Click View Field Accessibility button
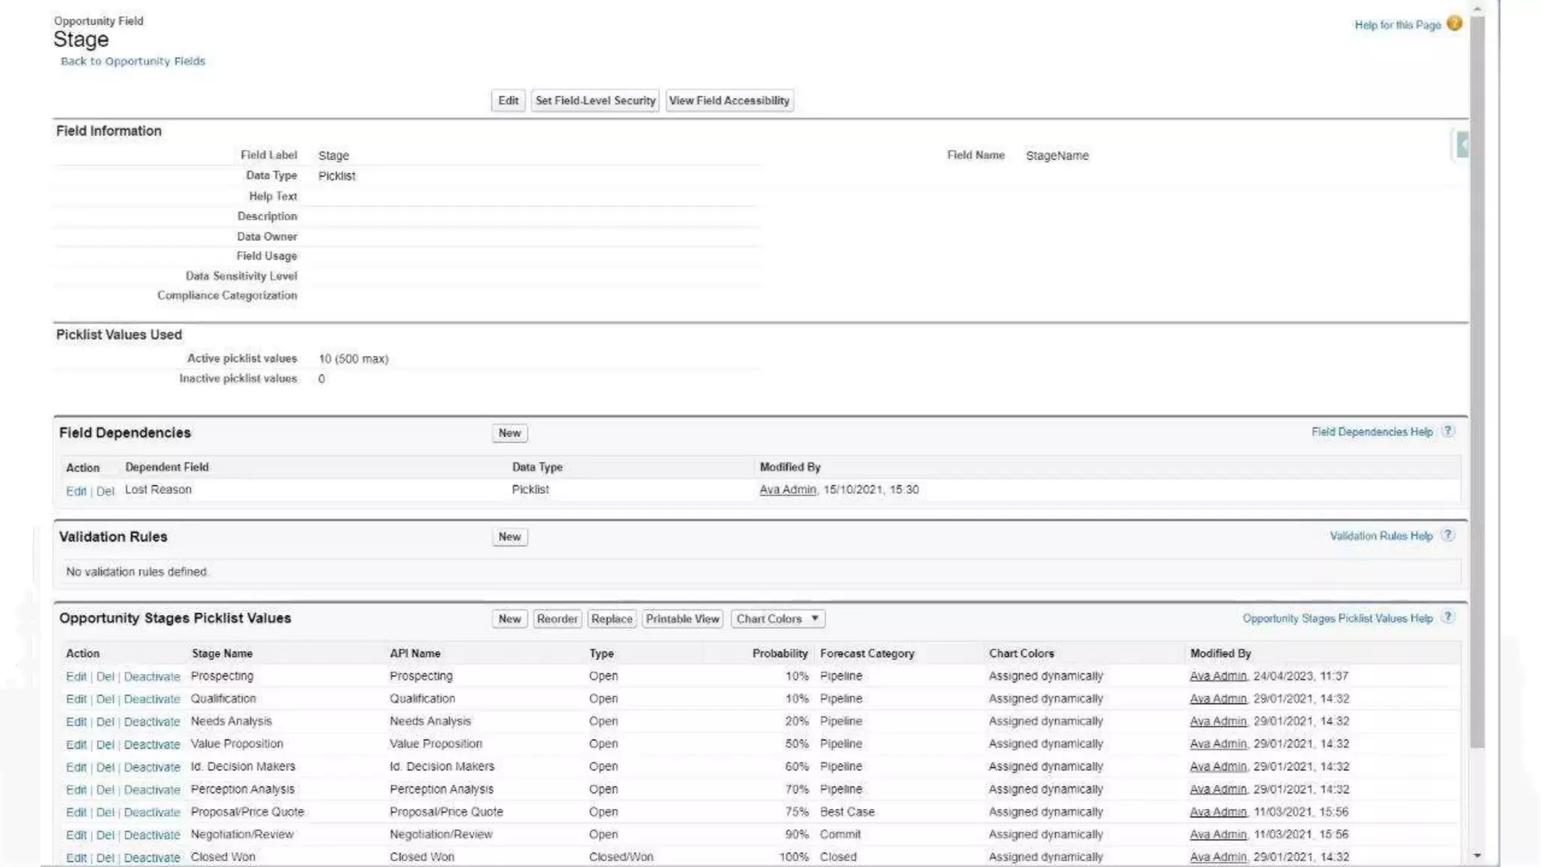Image resolution: width=1541 pixels, height=867 pixels. (728, 101)
